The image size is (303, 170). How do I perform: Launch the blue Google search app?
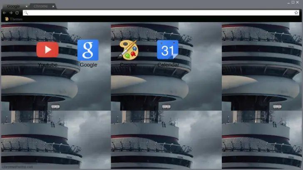coord(88,50)
